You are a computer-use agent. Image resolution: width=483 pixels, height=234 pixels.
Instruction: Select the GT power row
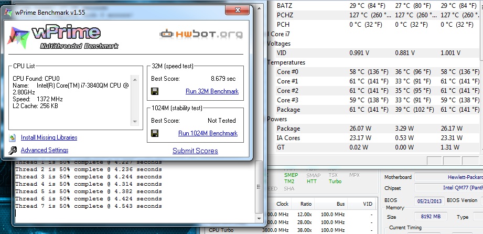coord(373,147)
